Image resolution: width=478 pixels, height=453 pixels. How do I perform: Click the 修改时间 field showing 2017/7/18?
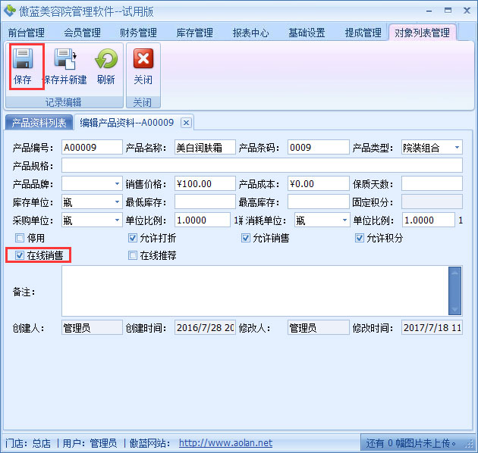point(432,327)
